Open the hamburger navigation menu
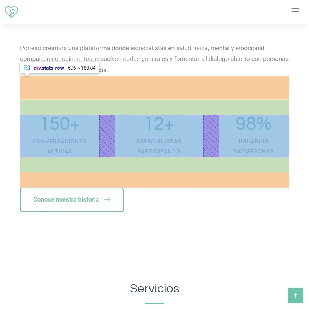The image size is (309, 309). click(295, 11)
